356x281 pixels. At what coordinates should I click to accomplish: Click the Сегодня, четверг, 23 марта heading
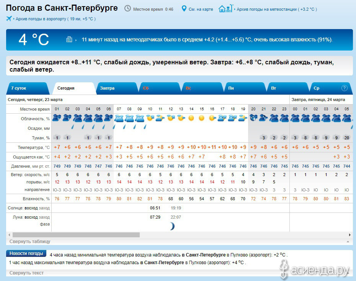(35, 100)
